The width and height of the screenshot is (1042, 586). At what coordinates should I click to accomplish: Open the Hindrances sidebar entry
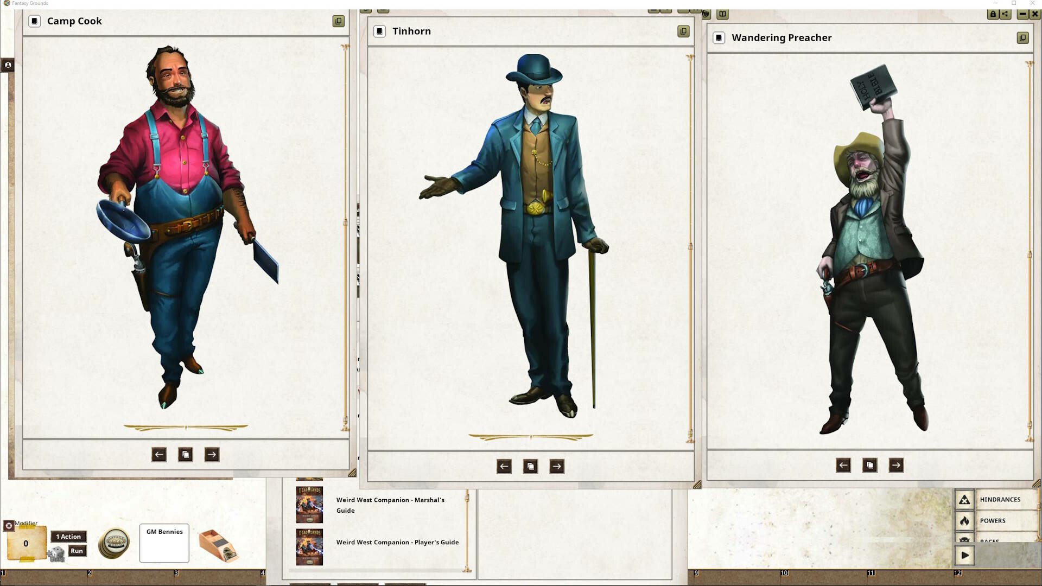tap(1000, 499)
